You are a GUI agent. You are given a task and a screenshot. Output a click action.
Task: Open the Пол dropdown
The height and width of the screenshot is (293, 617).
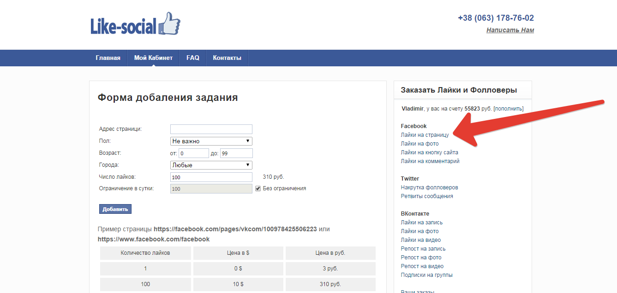click(211, 141)
